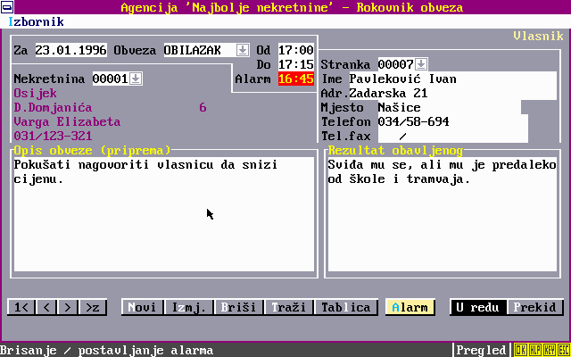Click the Od time field 17:00

296,50
